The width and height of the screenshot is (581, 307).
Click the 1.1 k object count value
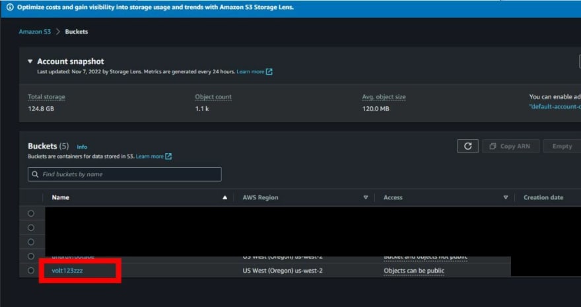pyautogui.click(x=202, y=109)
